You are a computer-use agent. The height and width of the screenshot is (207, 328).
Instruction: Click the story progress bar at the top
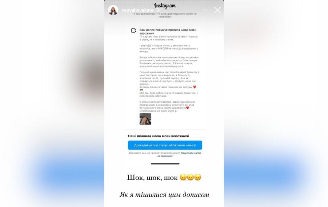[x=164, y=2]
